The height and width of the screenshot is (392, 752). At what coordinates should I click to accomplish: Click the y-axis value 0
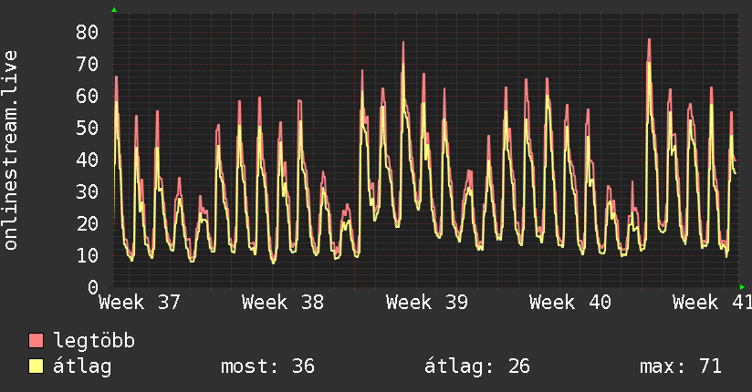(93, 287)
